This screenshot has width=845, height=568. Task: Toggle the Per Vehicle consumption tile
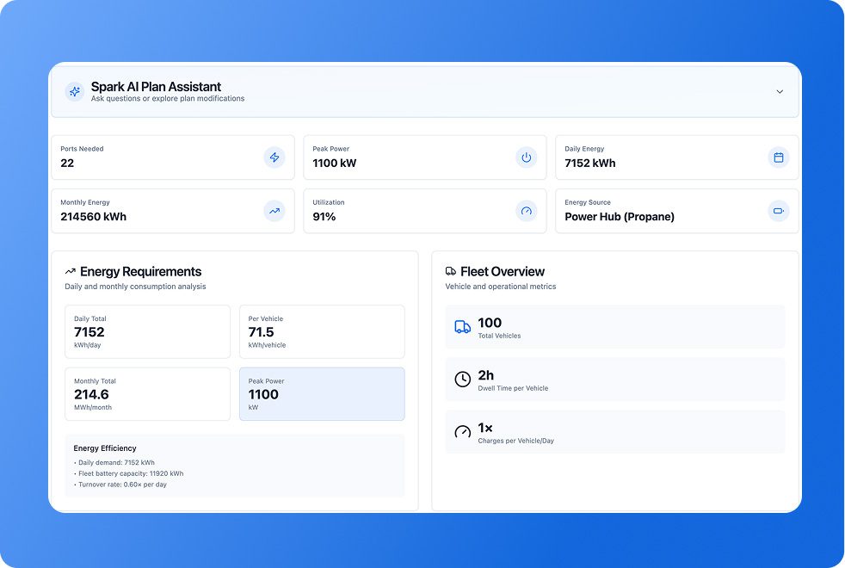pos(322,331)
